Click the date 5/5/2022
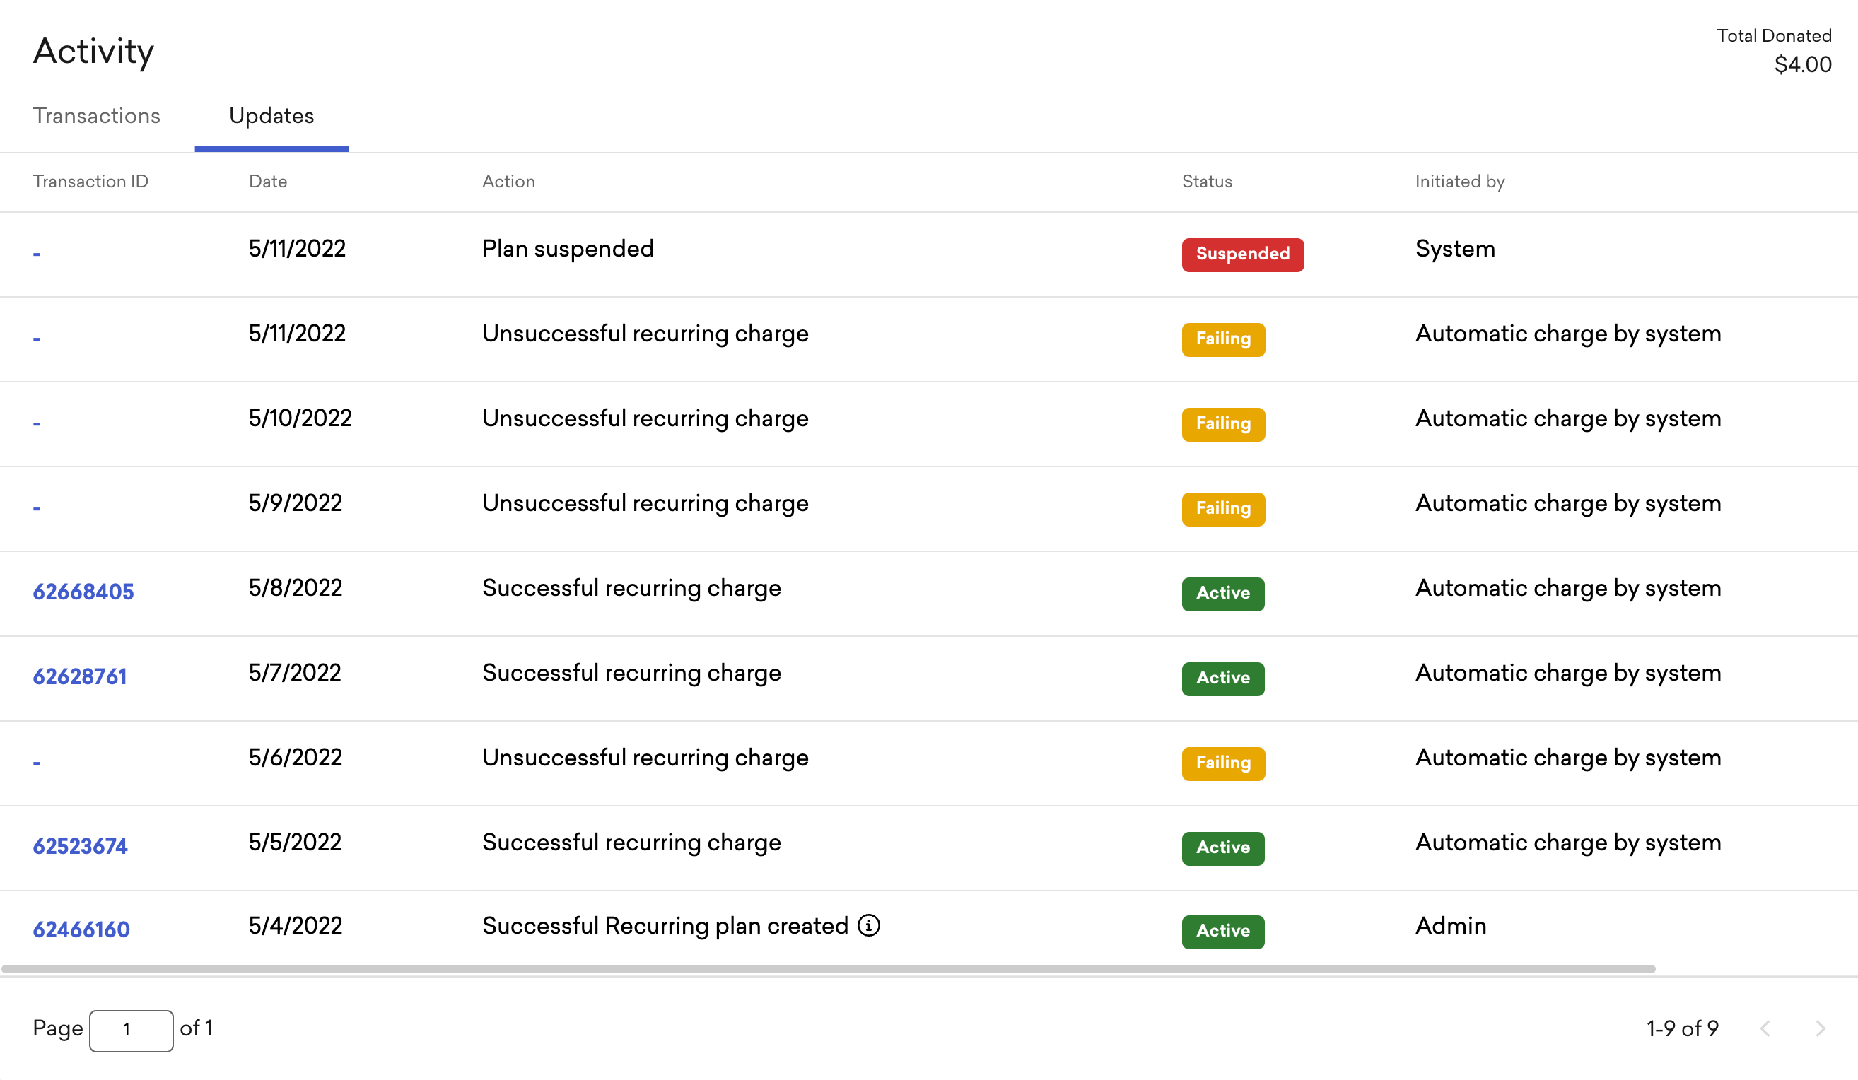Screen dimensions: 1858x1080 point(295,842)
